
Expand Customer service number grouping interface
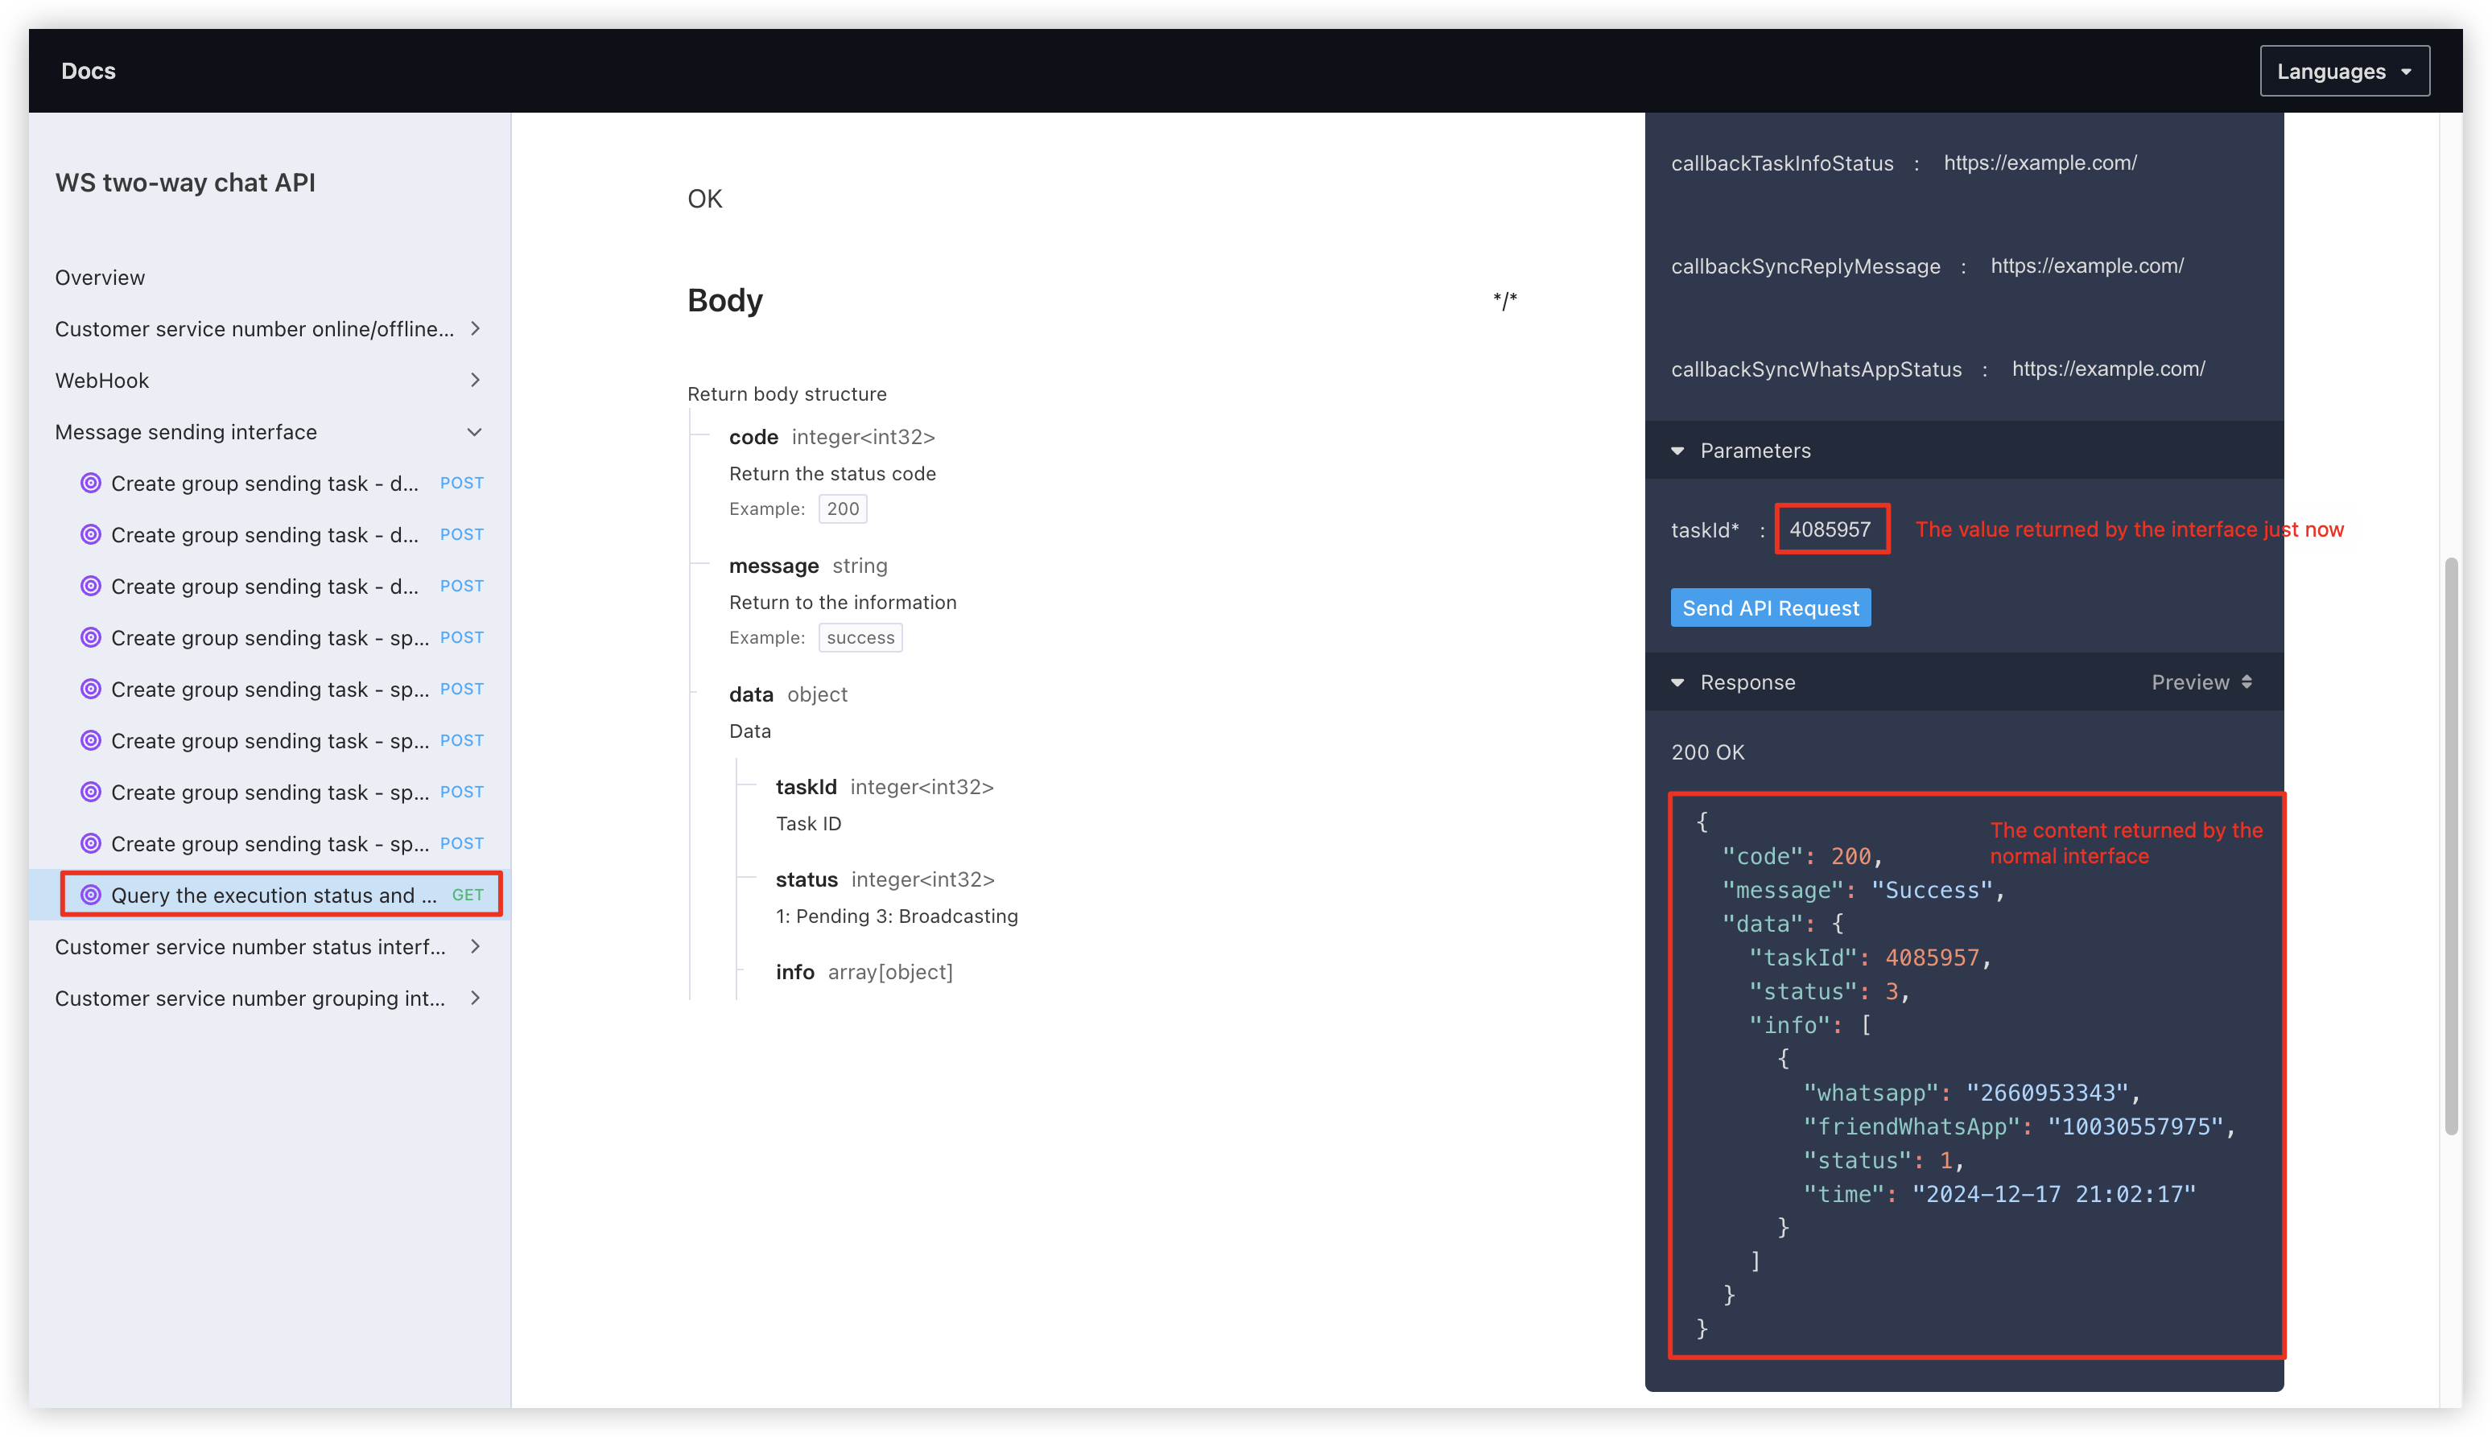click(x=476, y=998)
